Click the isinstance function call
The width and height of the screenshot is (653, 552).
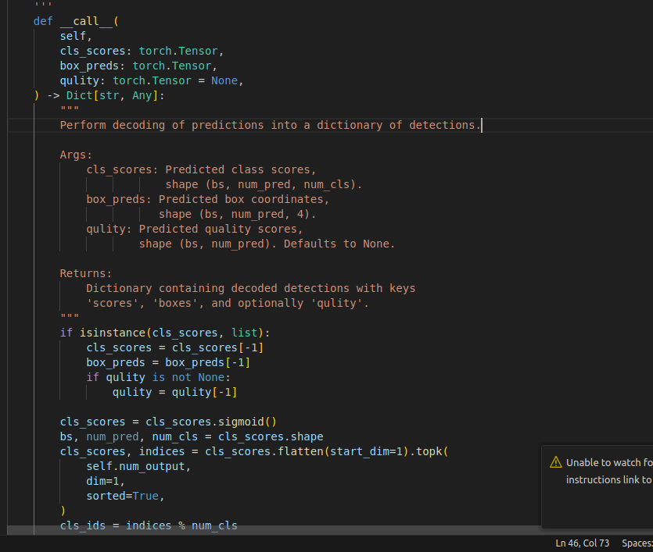pyautogui.click(x=113, y=333)
